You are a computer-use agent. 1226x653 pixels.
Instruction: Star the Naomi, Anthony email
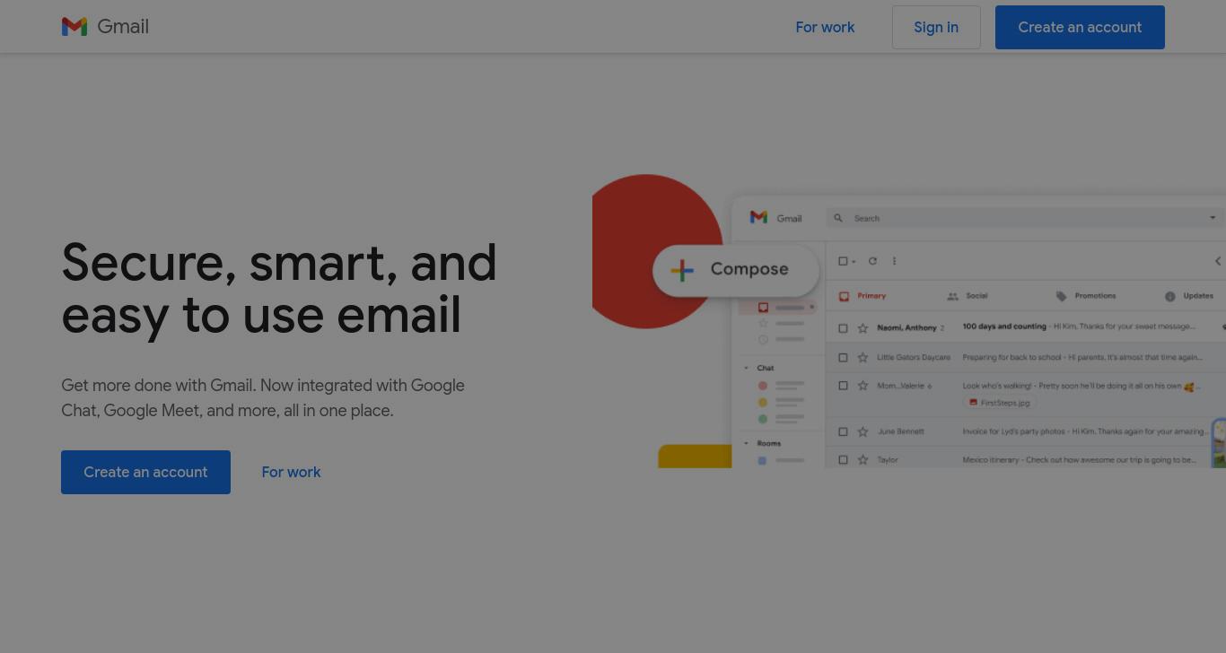pos(863,328)
